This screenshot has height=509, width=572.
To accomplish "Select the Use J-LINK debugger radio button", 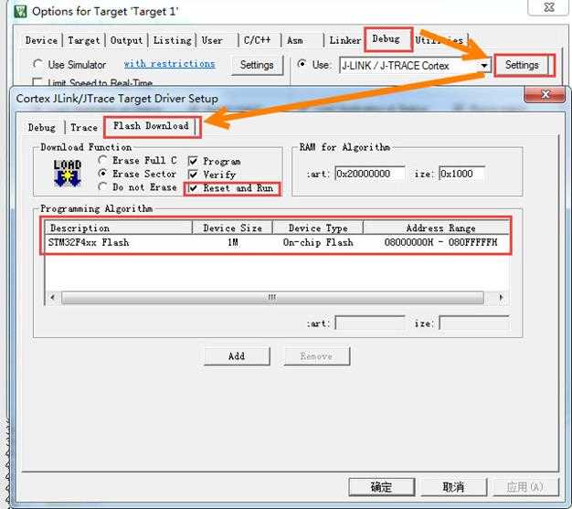I will click(302, 64).
